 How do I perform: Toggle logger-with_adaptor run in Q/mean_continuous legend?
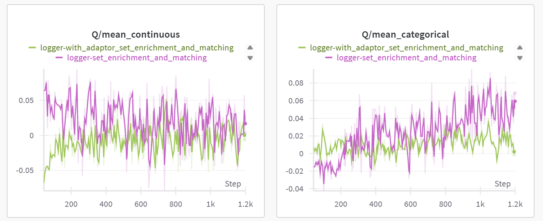137,48
